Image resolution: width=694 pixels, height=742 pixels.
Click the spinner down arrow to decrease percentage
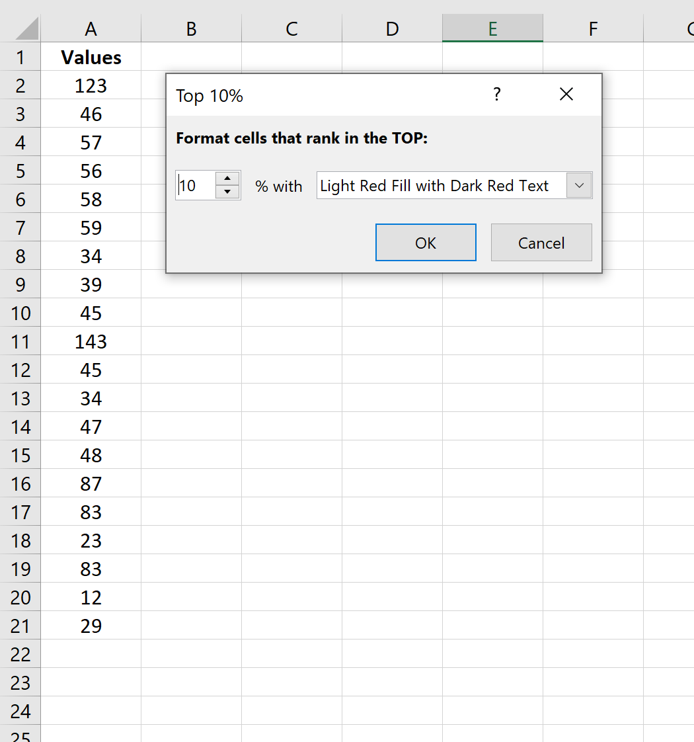tap(227, 192)
